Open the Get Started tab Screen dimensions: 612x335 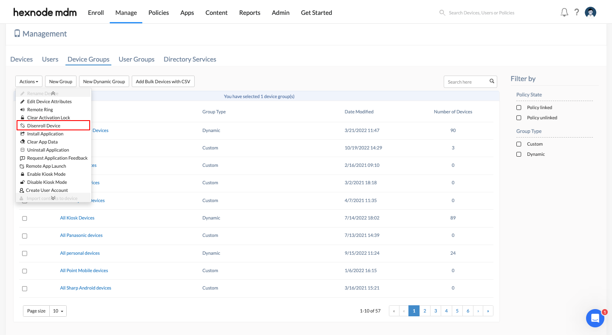(x=317, y=13)
